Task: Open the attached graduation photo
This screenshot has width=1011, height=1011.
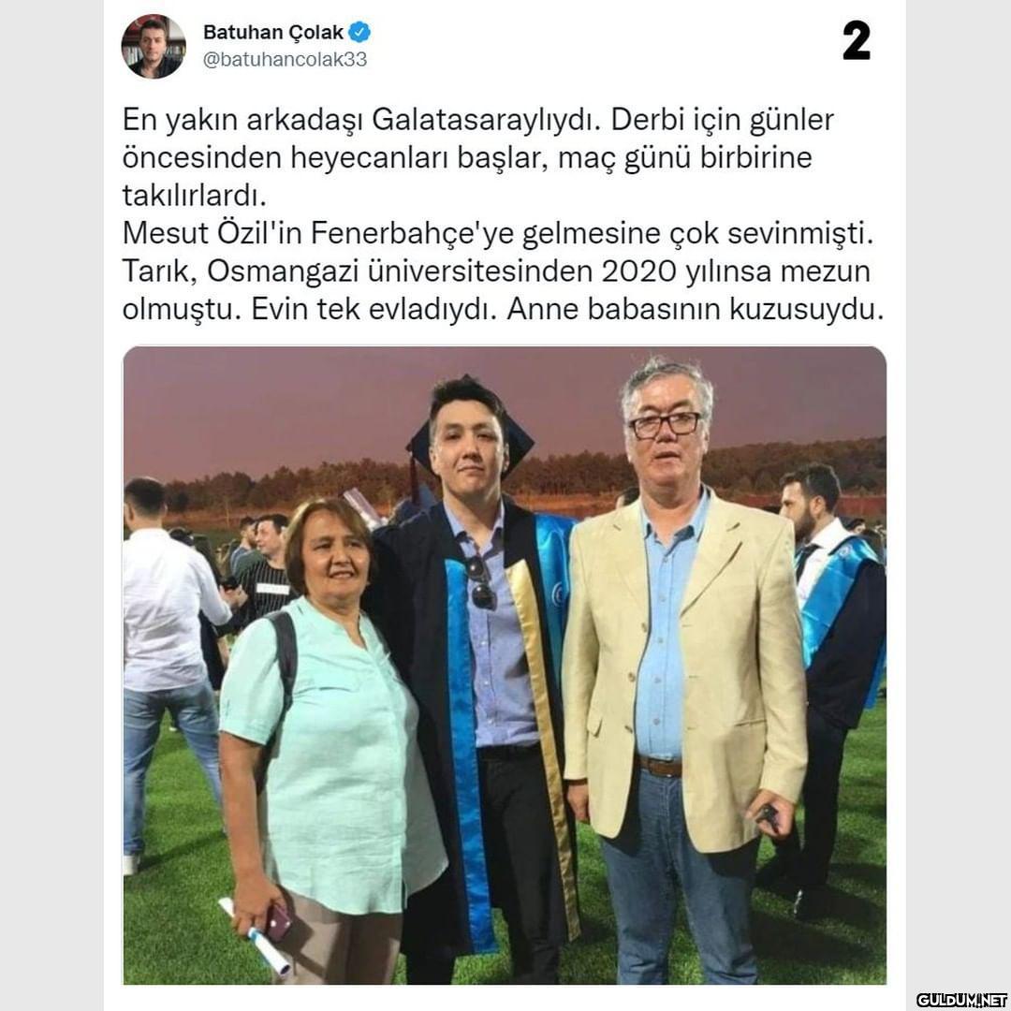Action: (505, 666)
